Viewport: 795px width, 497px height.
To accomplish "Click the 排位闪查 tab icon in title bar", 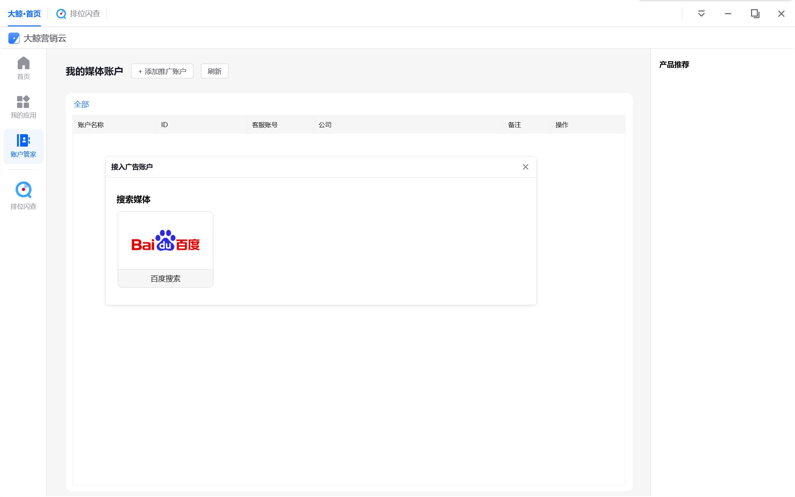I will (x=61, y=14).
